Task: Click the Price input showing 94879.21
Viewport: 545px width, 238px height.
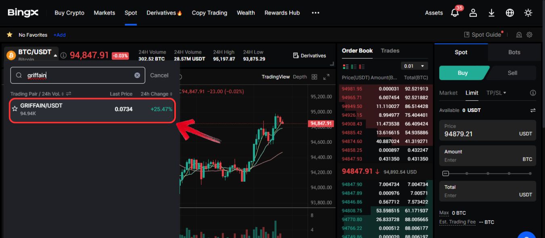Action: pyautogui.click(x=487, y=130)
